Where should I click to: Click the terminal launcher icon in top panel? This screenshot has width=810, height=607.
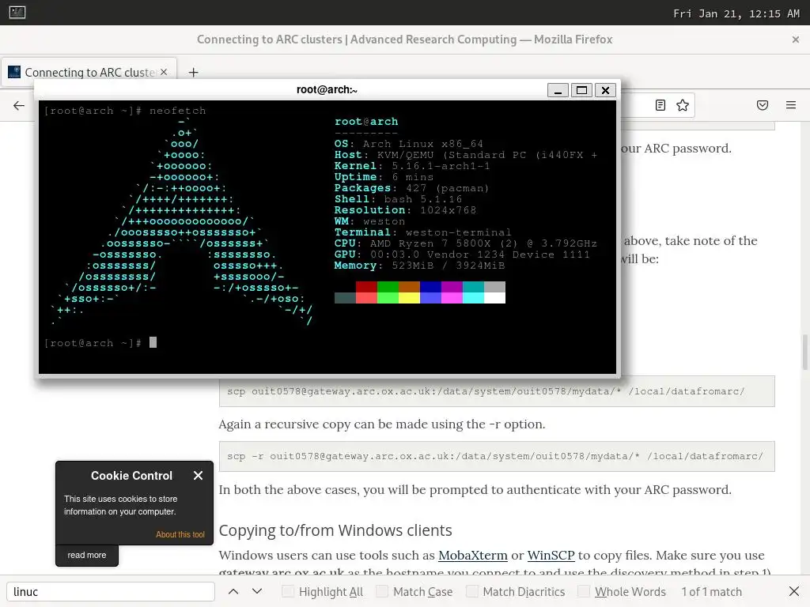17,12
